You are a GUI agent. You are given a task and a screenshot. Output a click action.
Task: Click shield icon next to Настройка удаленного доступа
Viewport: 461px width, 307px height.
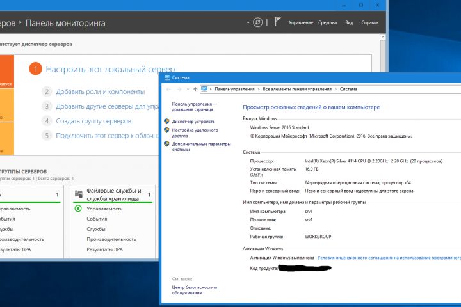(166, 130)
